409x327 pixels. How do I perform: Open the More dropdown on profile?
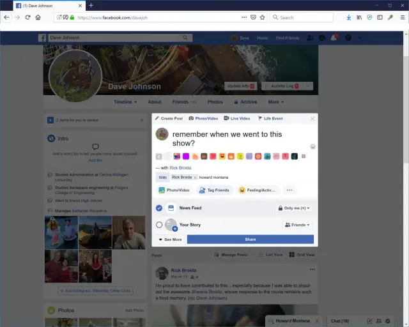pos(275,102)
